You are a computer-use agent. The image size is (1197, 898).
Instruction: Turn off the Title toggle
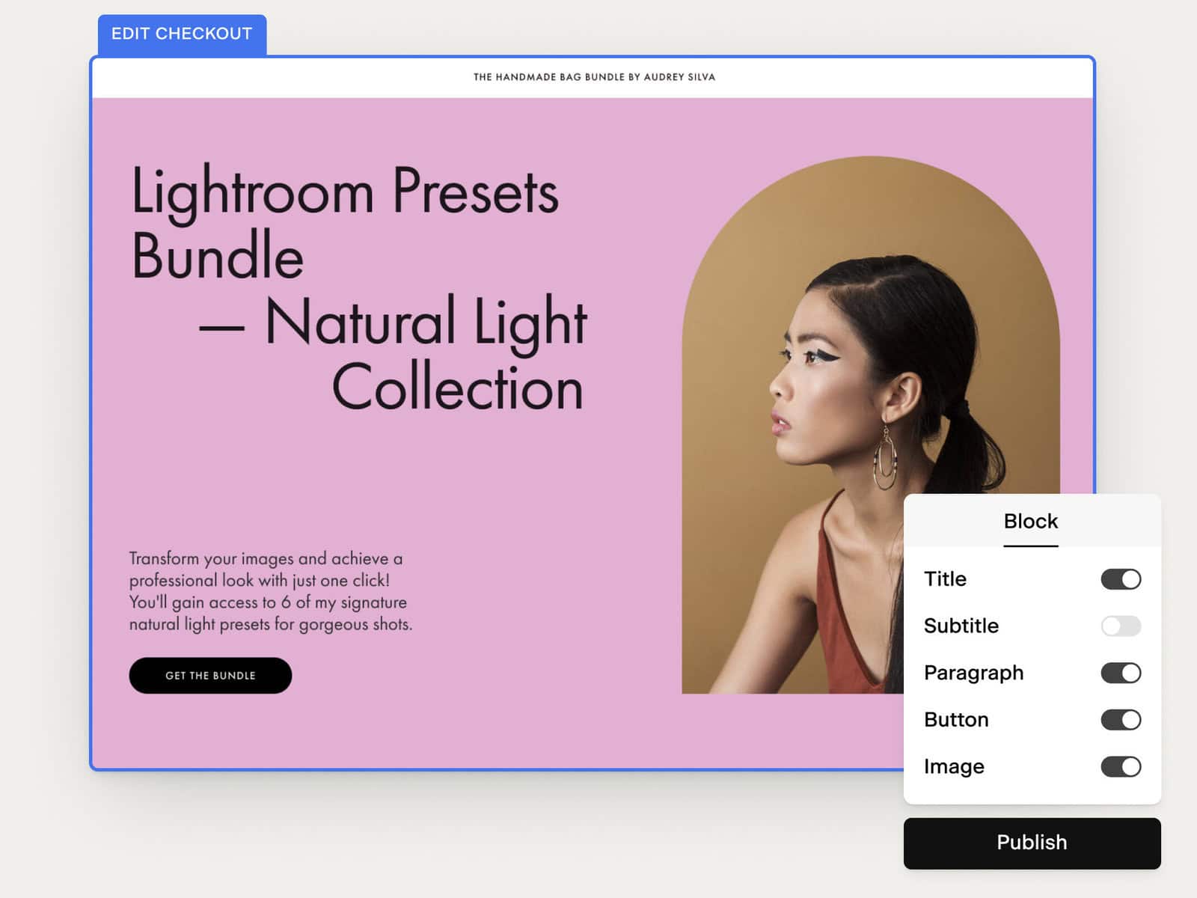(x=1121, y=579)
